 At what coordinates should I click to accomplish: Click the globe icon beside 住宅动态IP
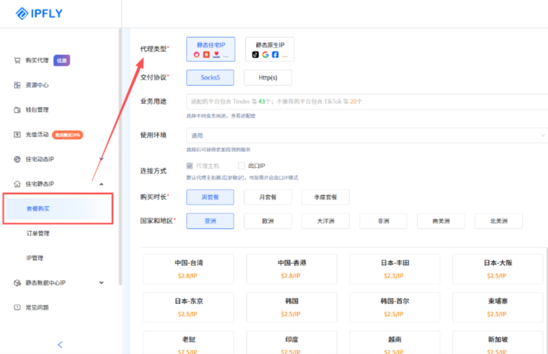pyautogui.click(x=17, y=159)
